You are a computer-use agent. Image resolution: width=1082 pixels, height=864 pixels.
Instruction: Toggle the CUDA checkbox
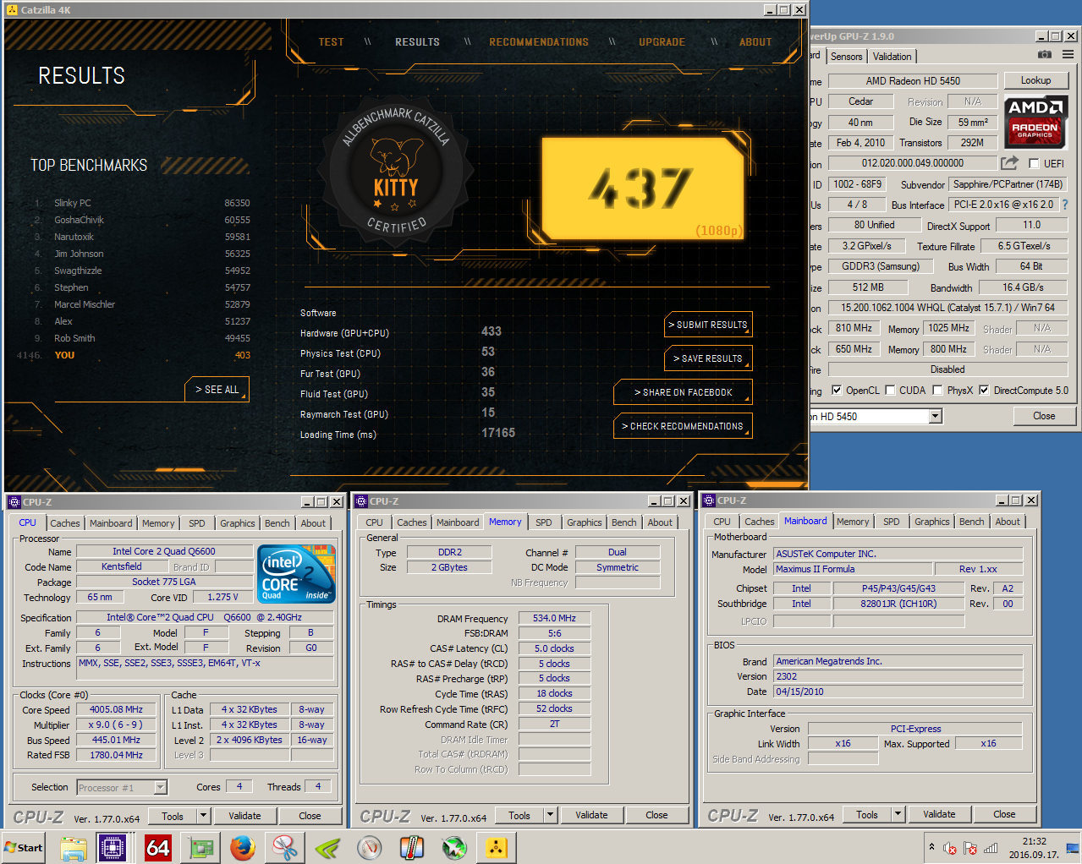pyautogui.click(x=890, y=391)
